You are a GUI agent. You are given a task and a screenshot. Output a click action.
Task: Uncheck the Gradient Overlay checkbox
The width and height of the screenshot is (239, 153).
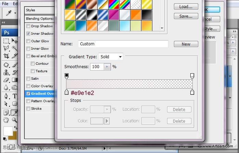coord(28,94)
